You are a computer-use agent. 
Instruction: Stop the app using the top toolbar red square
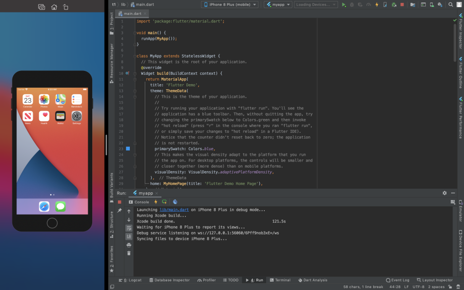click(x=402, y=4)
